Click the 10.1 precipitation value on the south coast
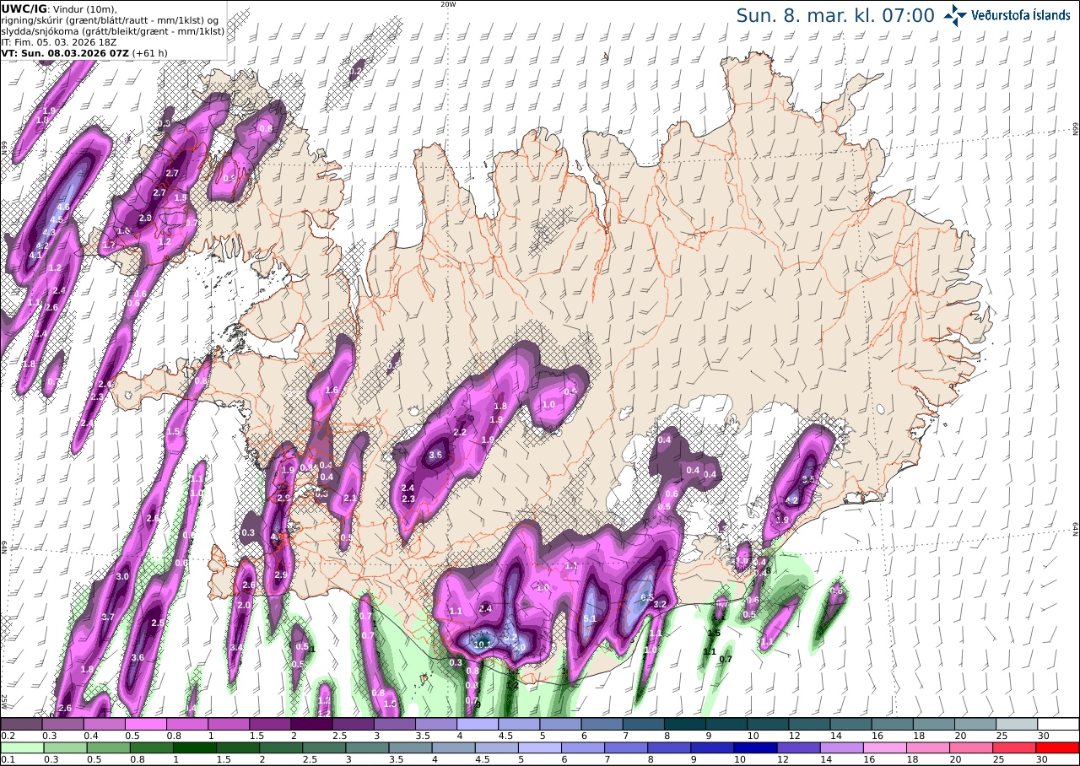 click(483, 645)
